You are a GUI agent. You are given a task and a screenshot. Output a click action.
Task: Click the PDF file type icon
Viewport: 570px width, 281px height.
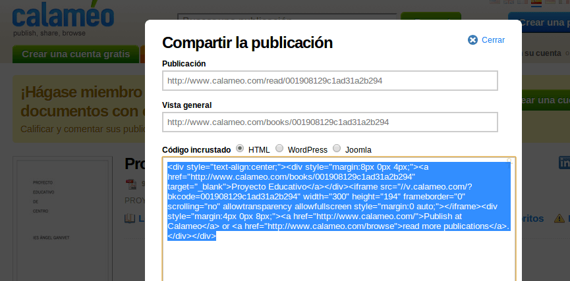[x=131, y=184]
